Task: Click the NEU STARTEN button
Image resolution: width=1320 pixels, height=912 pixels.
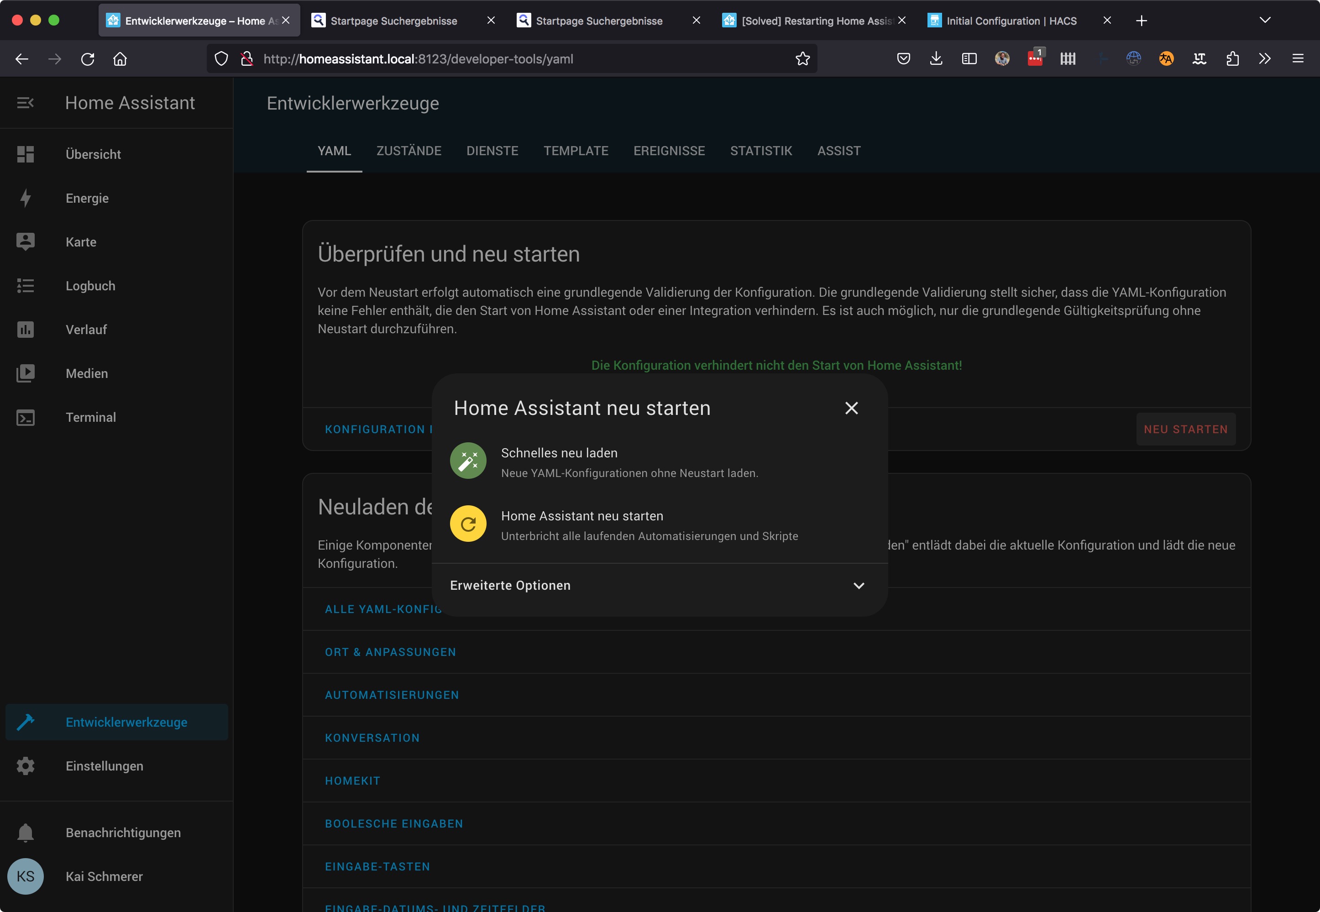Action: (x=1185, y=429)
